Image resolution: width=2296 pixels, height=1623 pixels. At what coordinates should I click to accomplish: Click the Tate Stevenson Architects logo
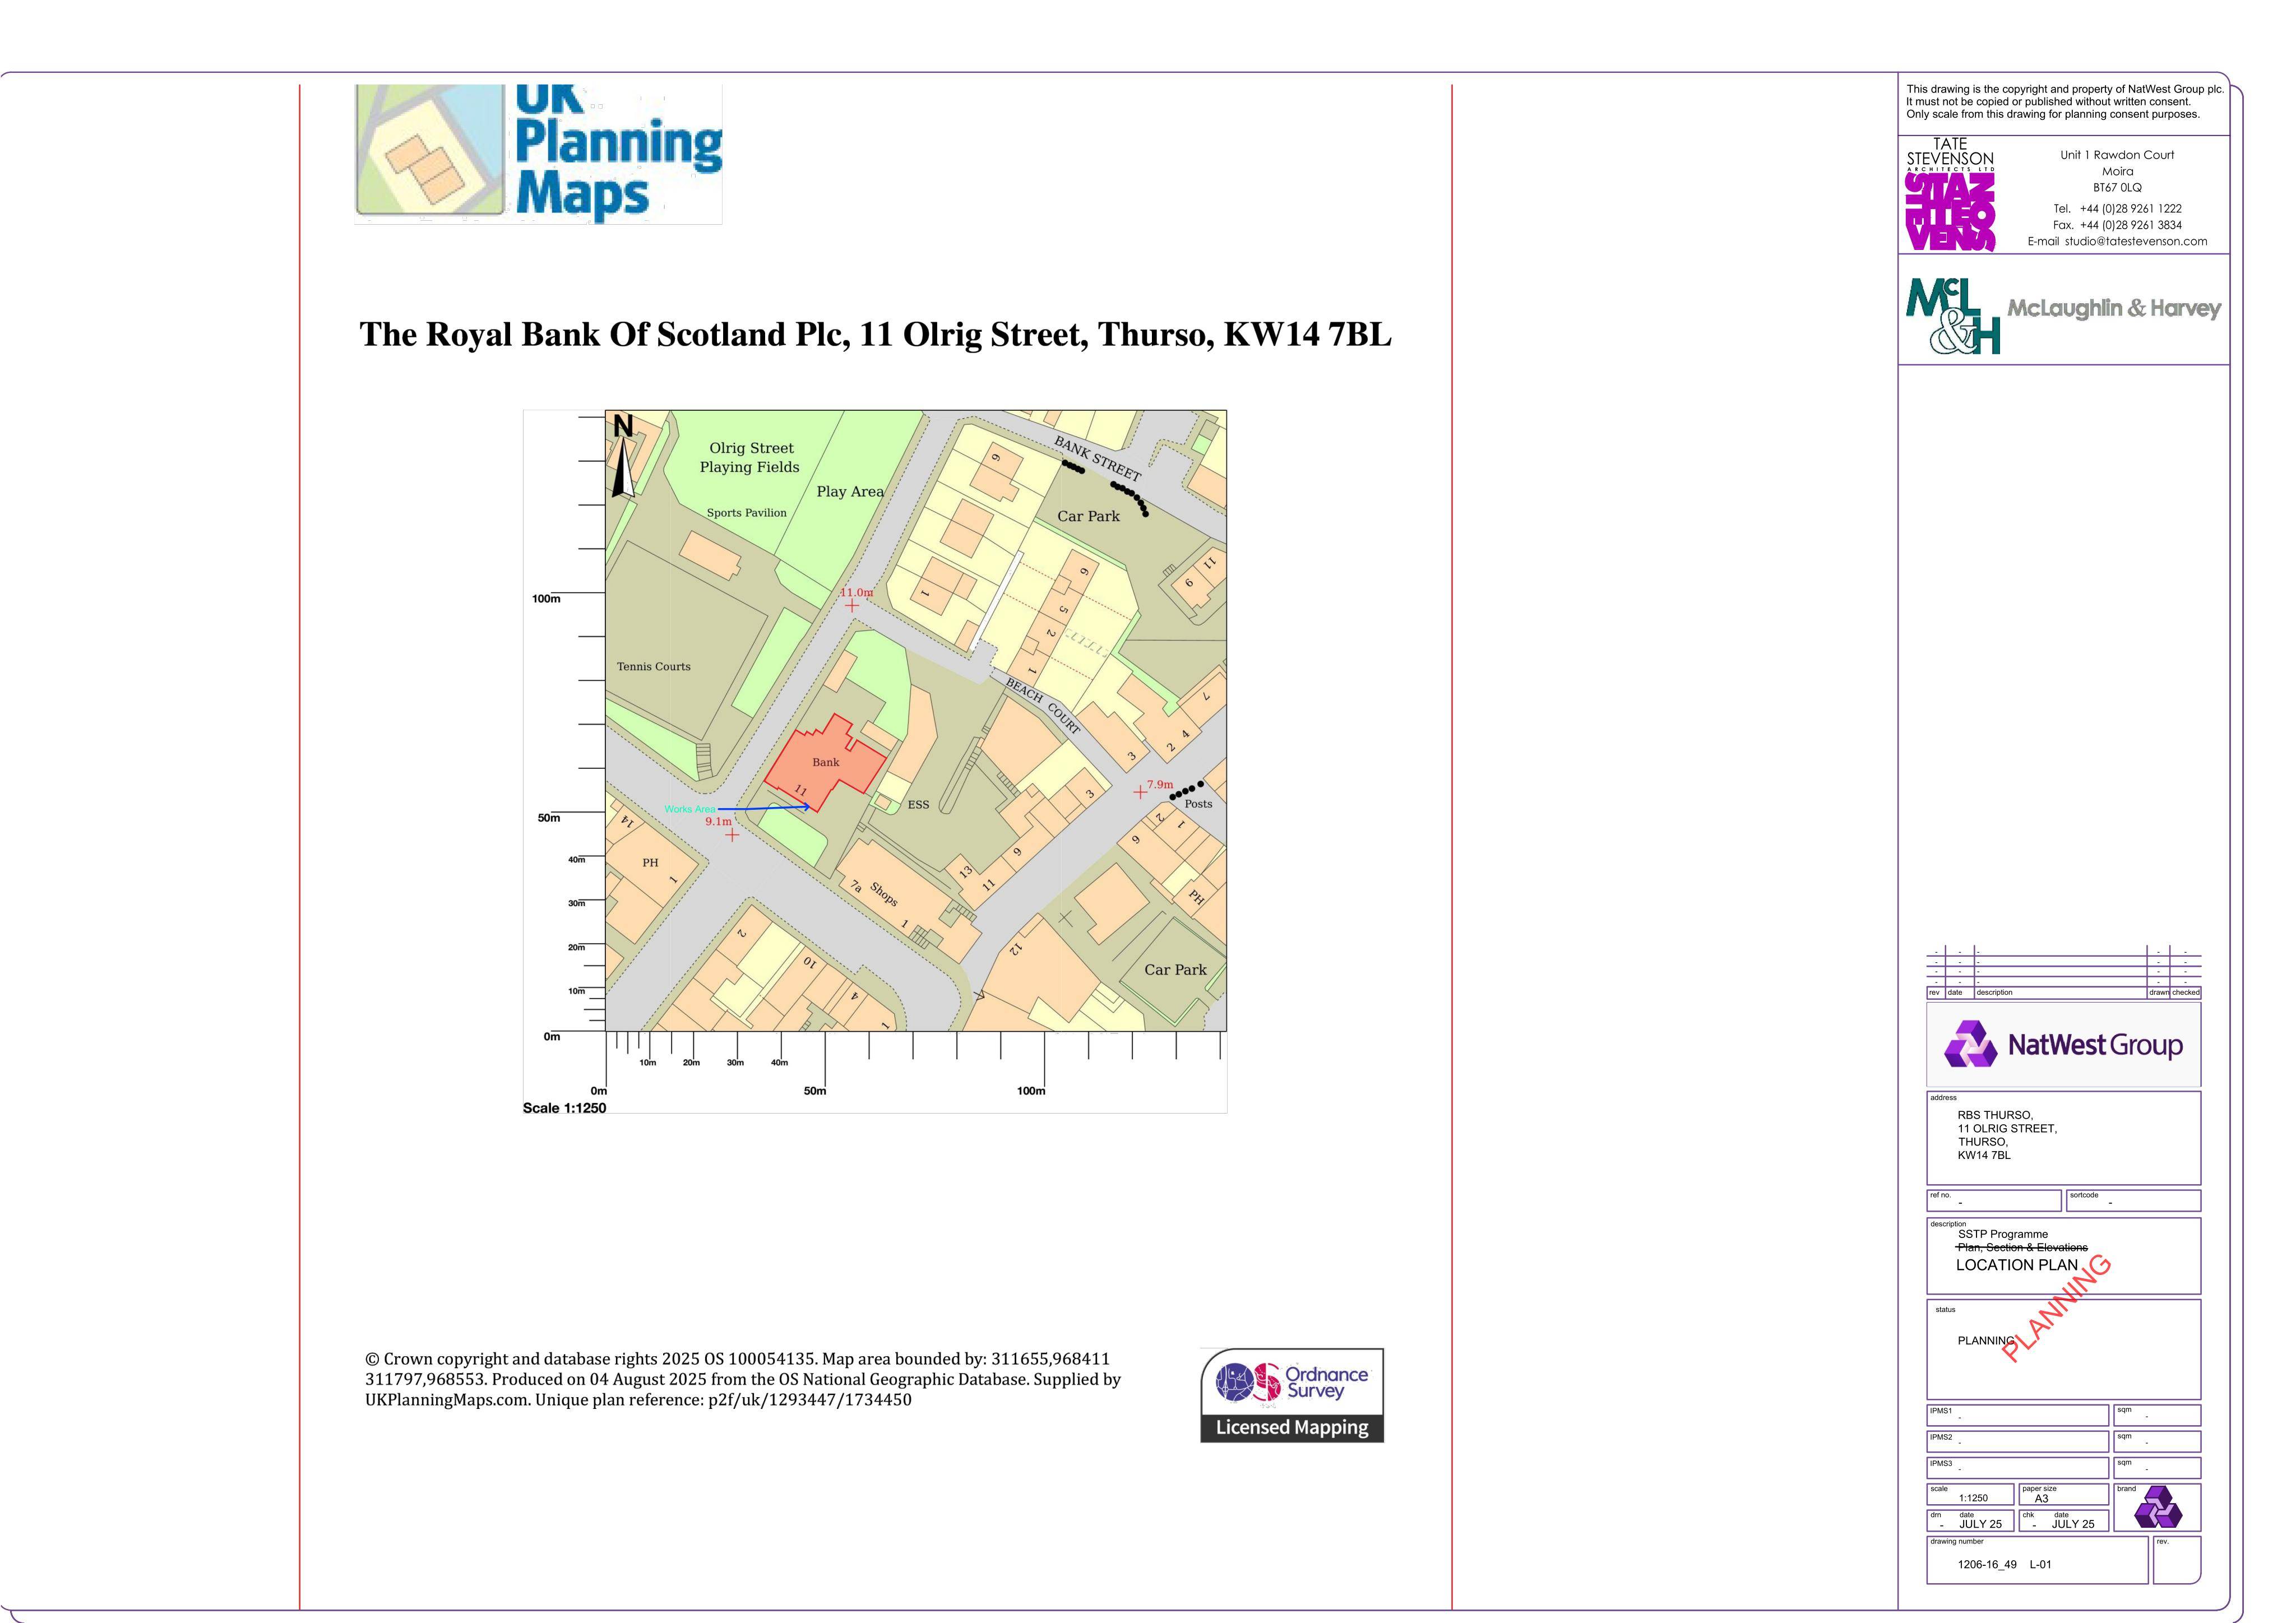click(x=1950, y=194)
